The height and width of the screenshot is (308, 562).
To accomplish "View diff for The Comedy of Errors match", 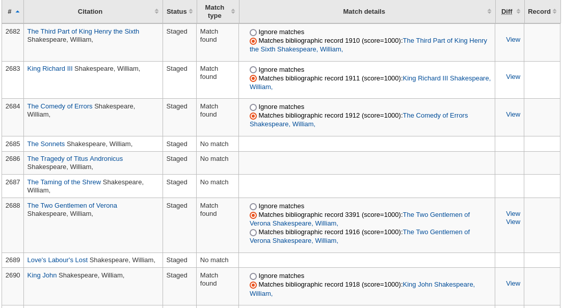I will [x=513, y=114].
